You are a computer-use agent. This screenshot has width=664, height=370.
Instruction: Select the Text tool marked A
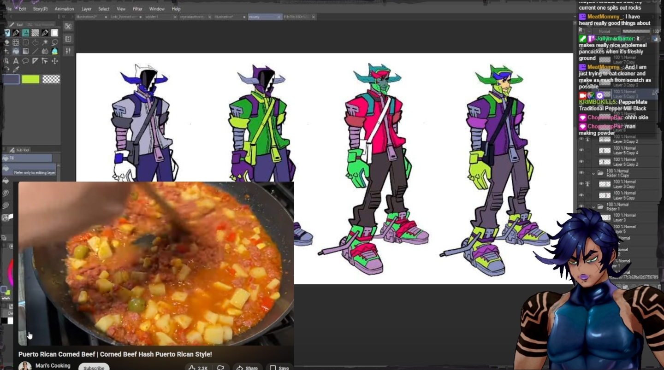(16, 61)
